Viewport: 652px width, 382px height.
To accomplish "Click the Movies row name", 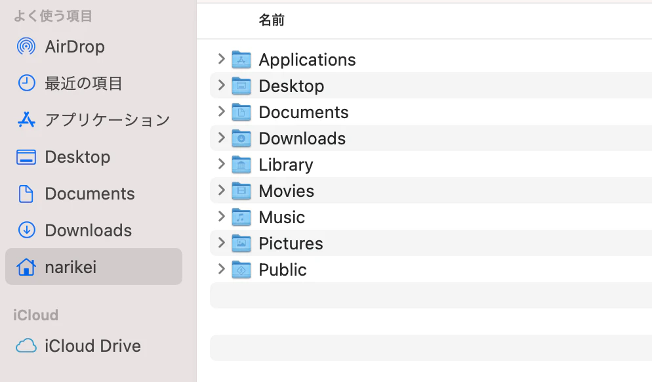I will pos(287,191).
